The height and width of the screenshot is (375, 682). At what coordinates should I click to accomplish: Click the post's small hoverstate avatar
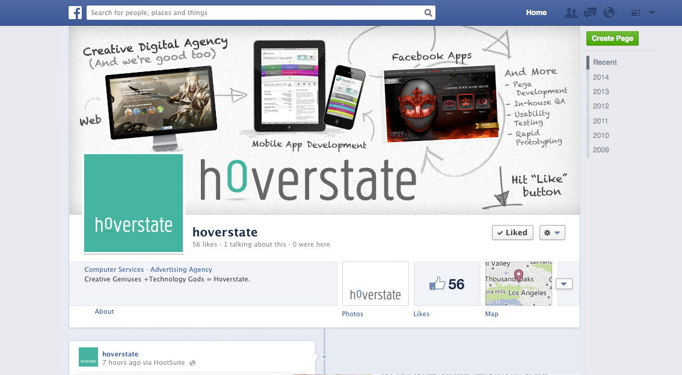click(x=88, y=357)
